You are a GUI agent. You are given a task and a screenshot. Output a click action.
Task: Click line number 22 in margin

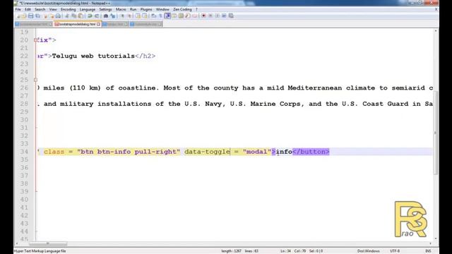(24, 56)
